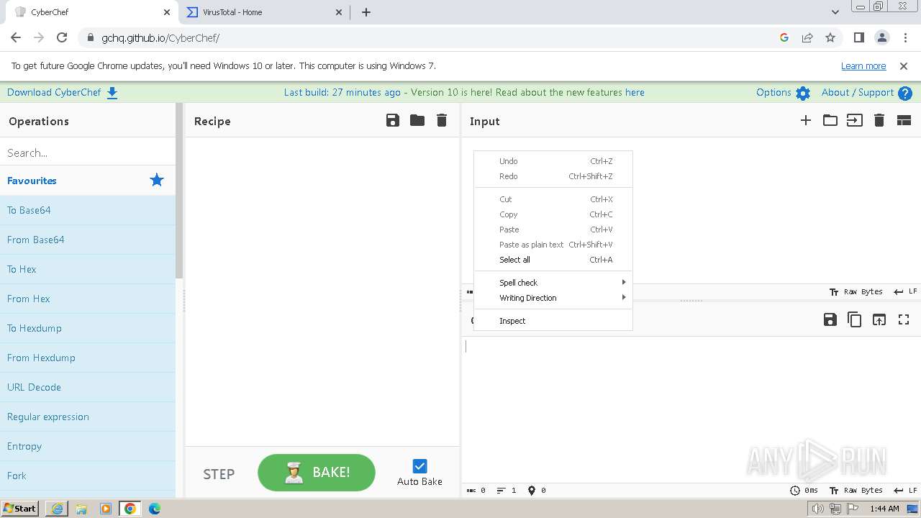Choose Inspect from the context menu
Screen dimensions: 921x518
point(553,321)
